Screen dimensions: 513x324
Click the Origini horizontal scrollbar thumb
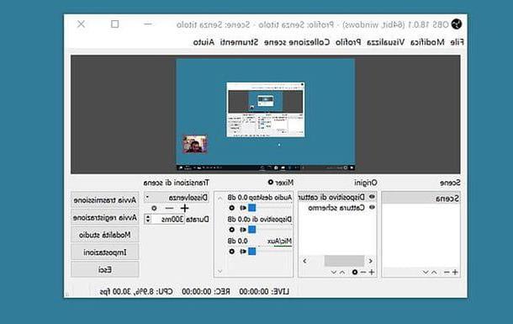tap(344, 261)
